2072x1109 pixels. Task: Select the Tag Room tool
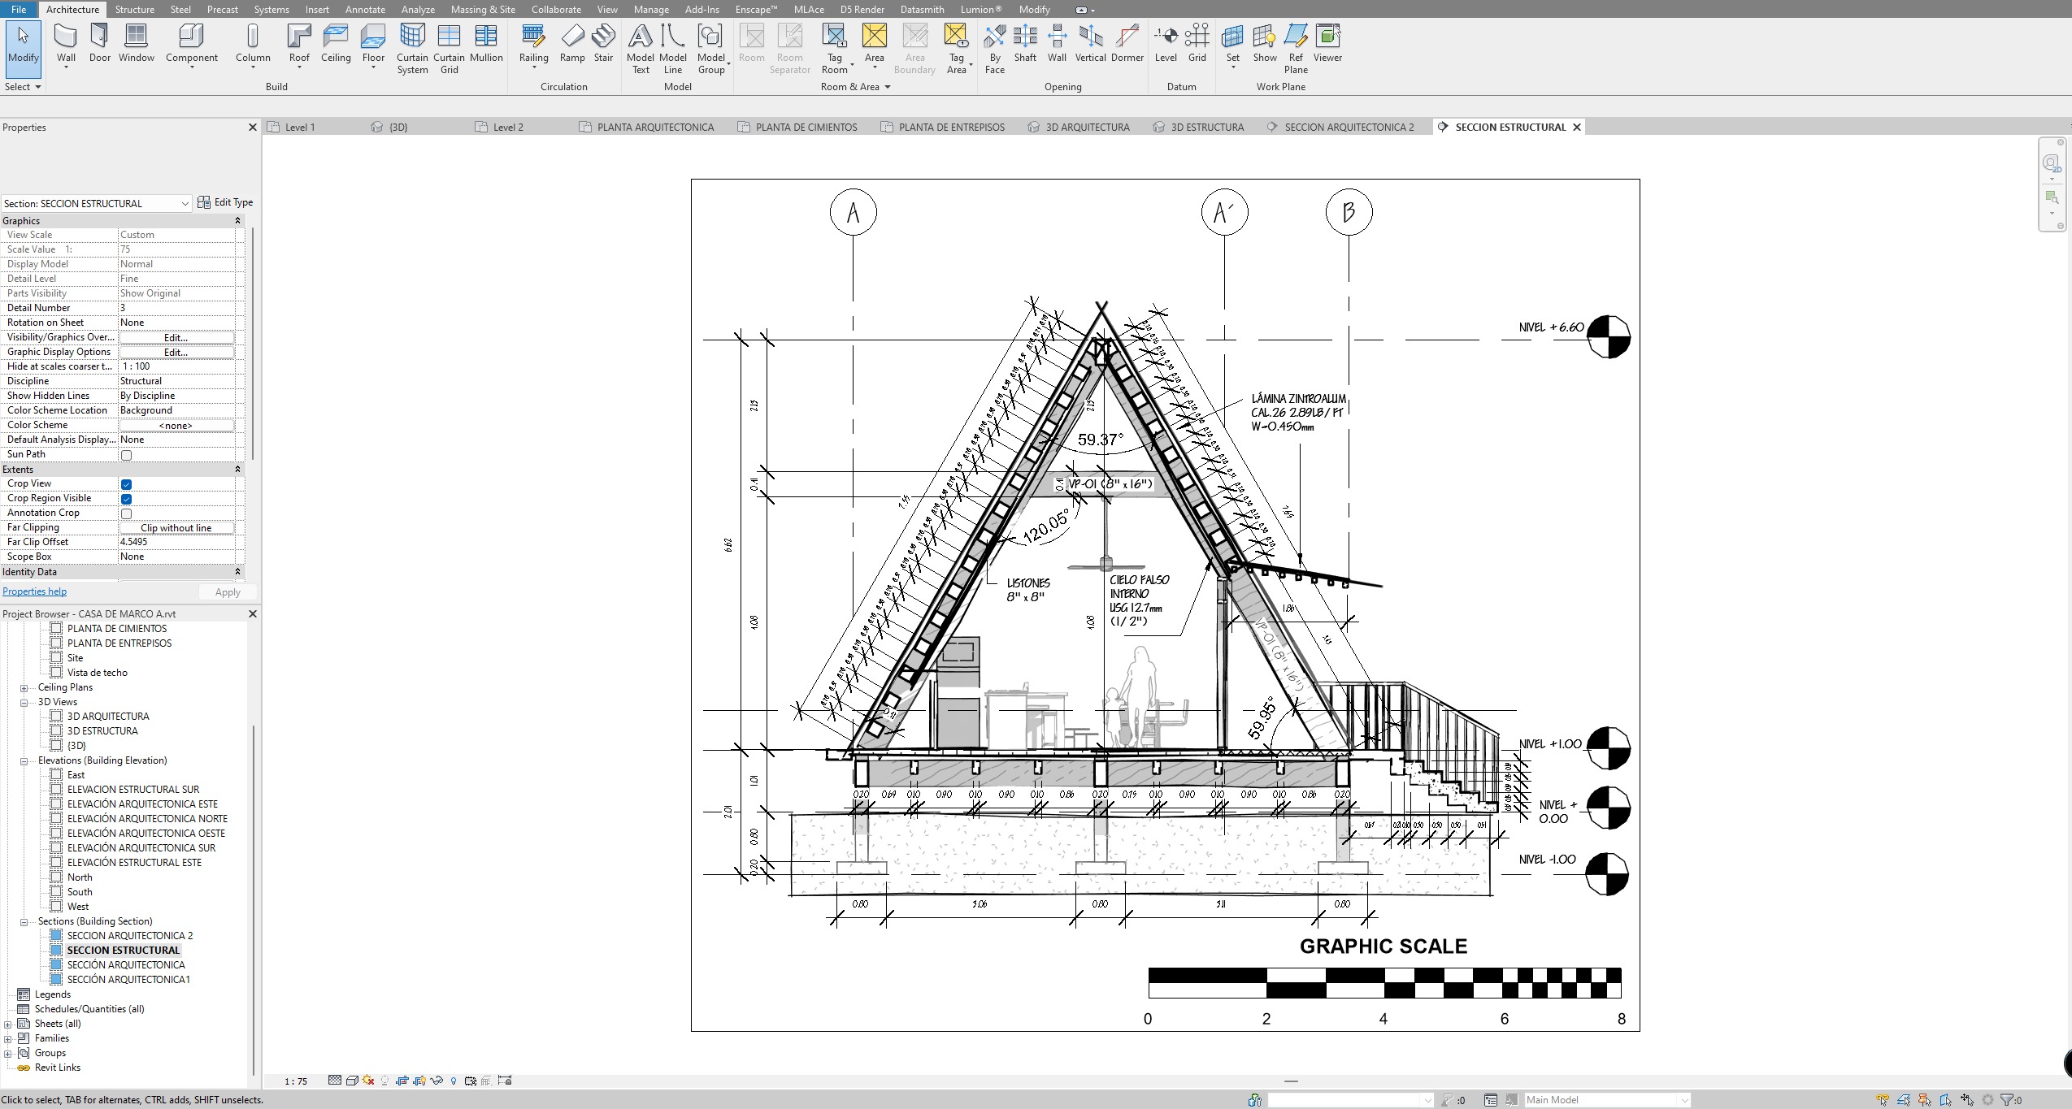point(835,49)
